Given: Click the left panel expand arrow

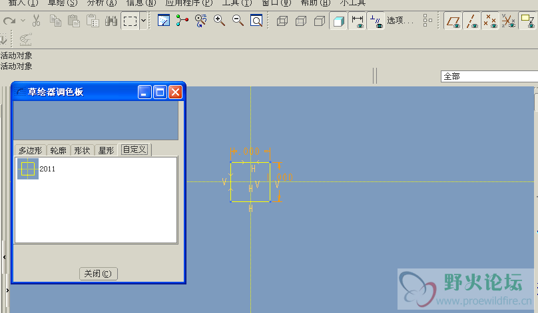Looking at the screenshot, I should coord(7,290).
